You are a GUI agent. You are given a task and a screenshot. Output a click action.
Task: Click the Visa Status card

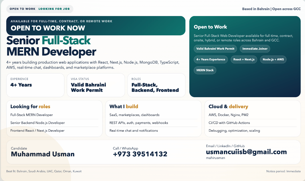(96, 85)
